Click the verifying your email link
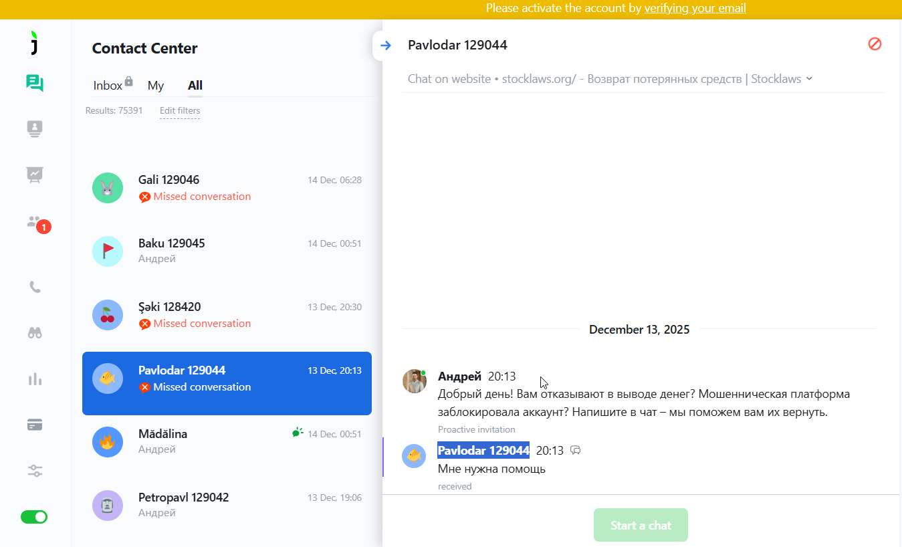Image resolution: width=902 pixels, height=547 pixels. pos(695,8)
